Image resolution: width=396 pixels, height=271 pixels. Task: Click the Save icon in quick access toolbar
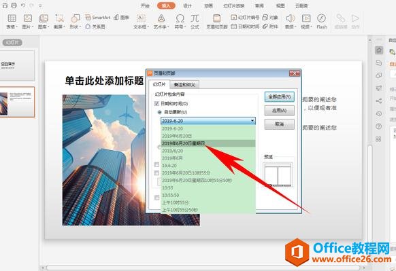[x=5, y=5]
